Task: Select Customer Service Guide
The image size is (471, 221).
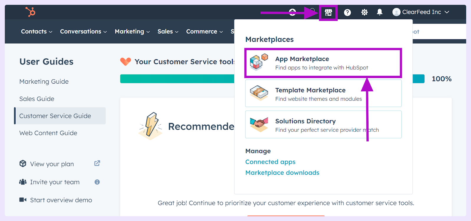Action: 60,116
